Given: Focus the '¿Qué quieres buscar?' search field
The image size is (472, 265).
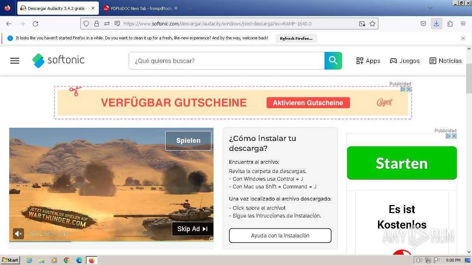Looking at the screenshot, I should [226, 61].
